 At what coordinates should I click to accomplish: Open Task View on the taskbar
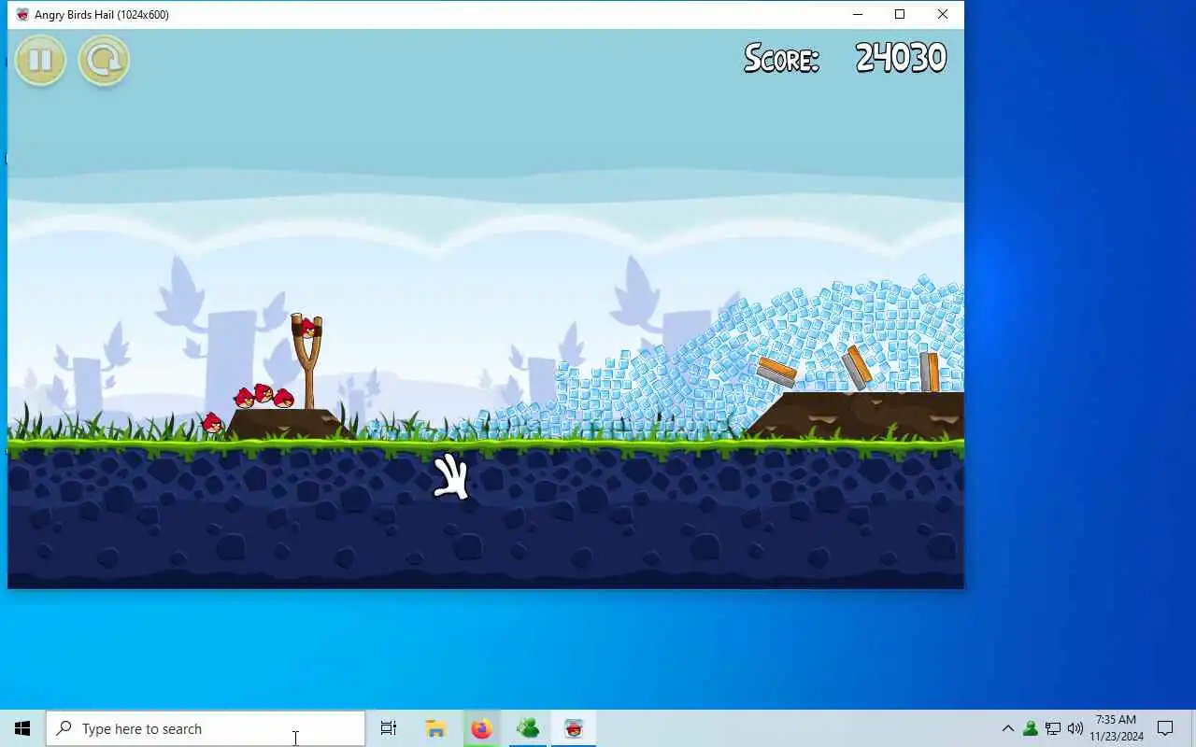389,728
